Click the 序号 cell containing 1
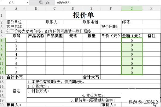Image resolution: width=161 pixels, height=107 pixels. pos(16,41)
